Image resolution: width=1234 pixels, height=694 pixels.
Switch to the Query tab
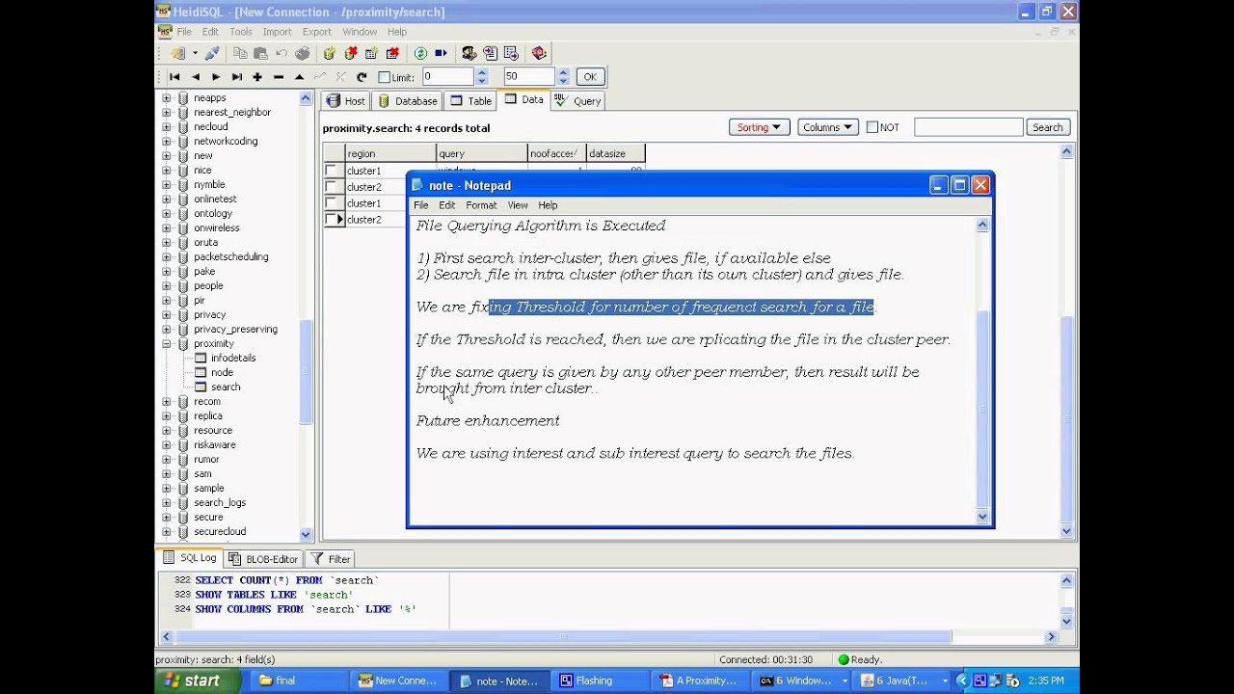point(578,100)
